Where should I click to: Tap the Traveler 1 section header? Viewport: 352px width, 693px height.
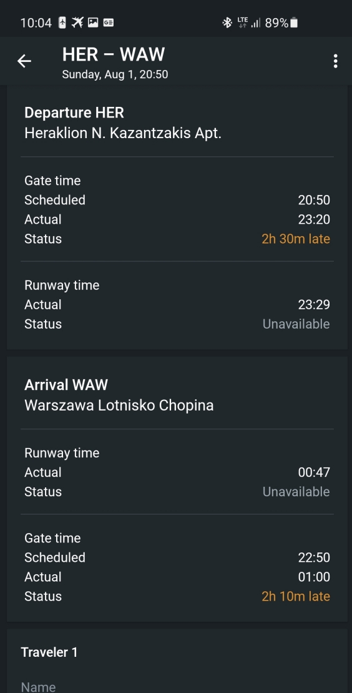[49, 652]
